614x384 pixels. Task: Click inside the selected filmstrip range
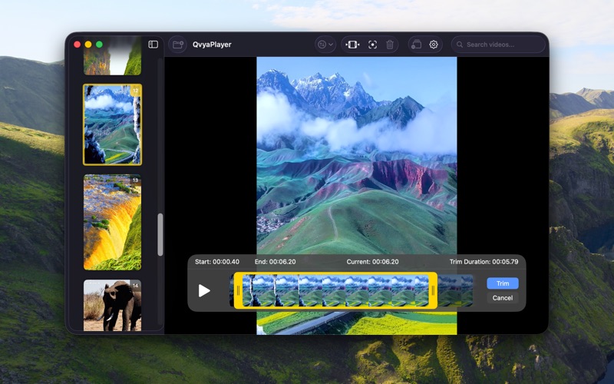click(x=335, y=291)
